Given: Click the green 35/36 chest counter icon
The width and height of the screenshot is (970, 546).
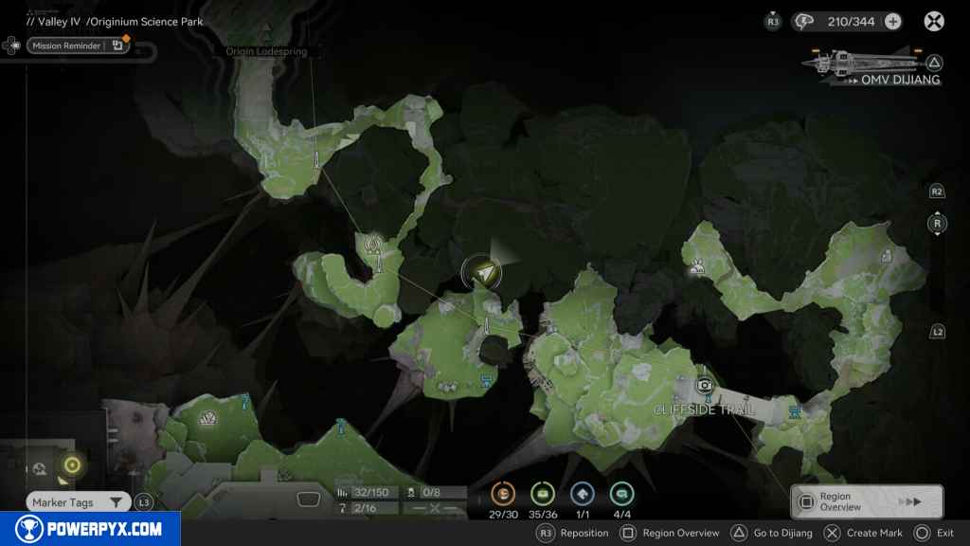Looking at the screenshot, I should [x=543, y=493].
